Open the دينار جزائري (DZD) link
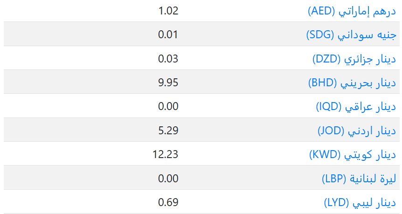Image resolution: width=402 pixels, height=214 pixels. [x=353, y=59]
